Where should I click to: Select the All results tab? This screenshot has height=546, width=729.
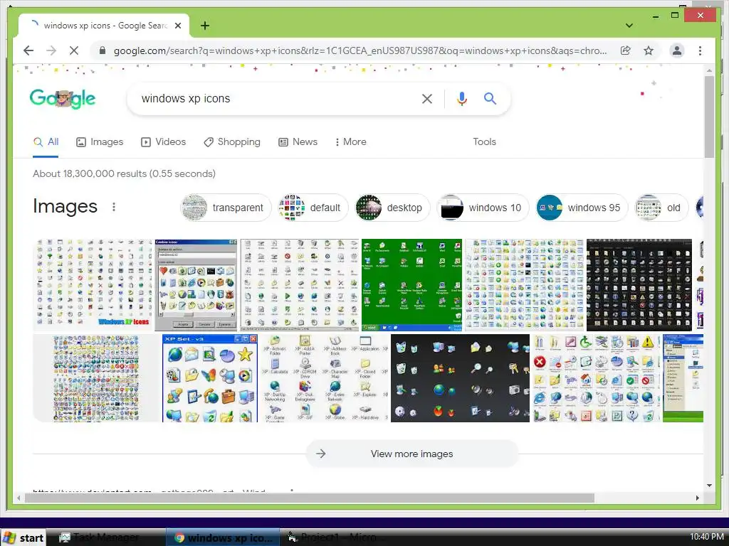tap(46, 142)
